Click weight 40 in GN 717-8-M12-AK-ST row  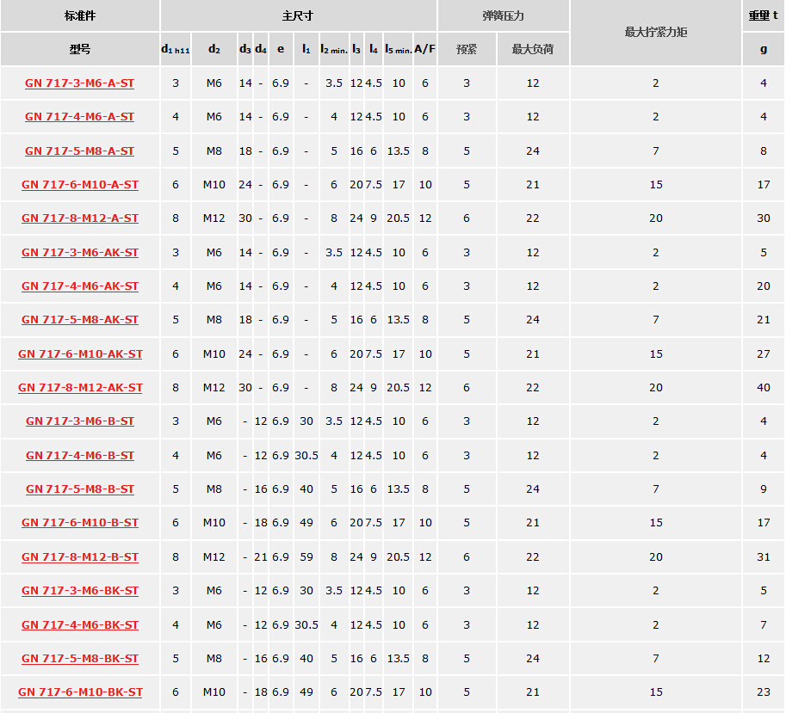coord(764,388)
